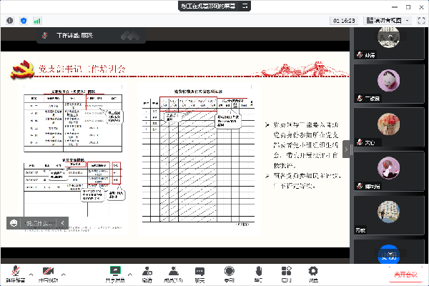The width and height of the screenshot is (429, 286).
Task: Unmute the microphone in the meeting toolbar
Action: 13,271
